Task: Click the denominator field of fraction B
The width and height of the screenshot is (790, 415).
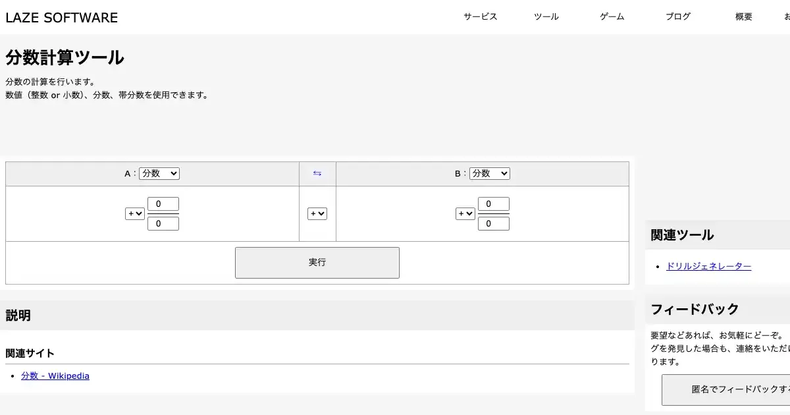Action: pos(494,224)
